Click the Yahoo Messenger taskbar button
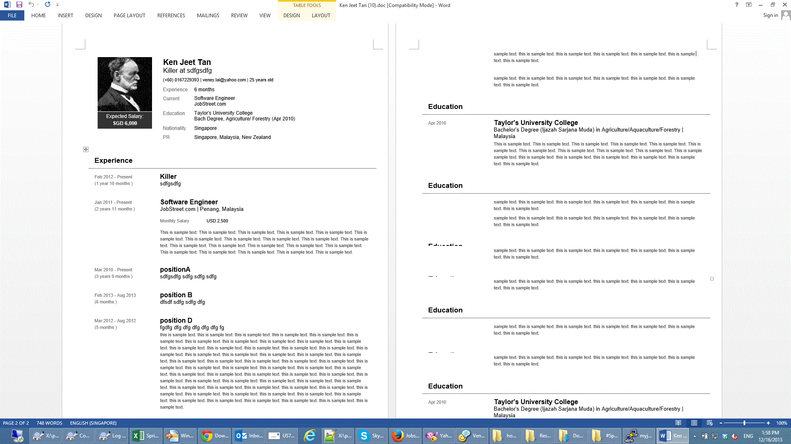 (439, 435)
